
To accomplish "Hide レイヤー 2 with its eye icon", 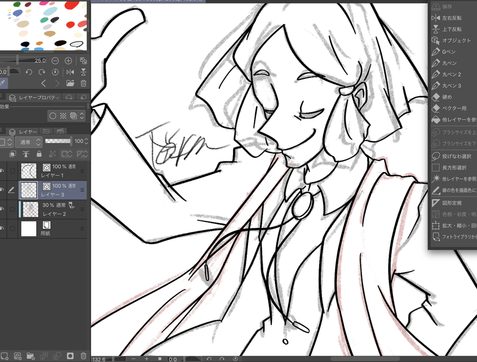I will click(x=2, y=209).
